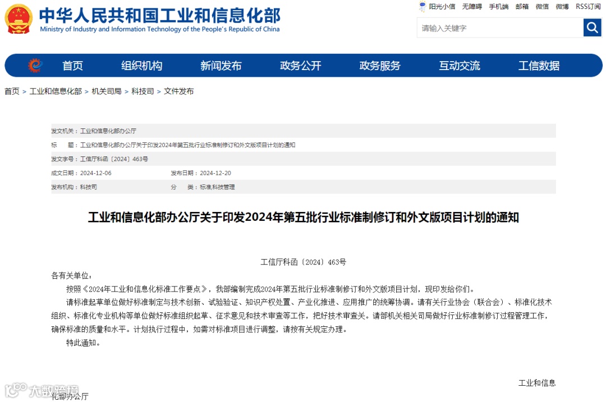Image resolution: width=606 pixels, height=402 pixels.
Task: Open the 邮箱 mail link
Action: pyautogui.click(x=522, y=7)
